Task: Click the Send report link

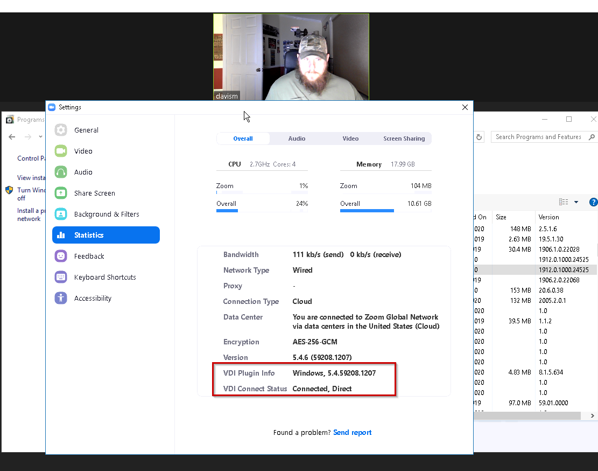Action: click(x=353, y=432)
